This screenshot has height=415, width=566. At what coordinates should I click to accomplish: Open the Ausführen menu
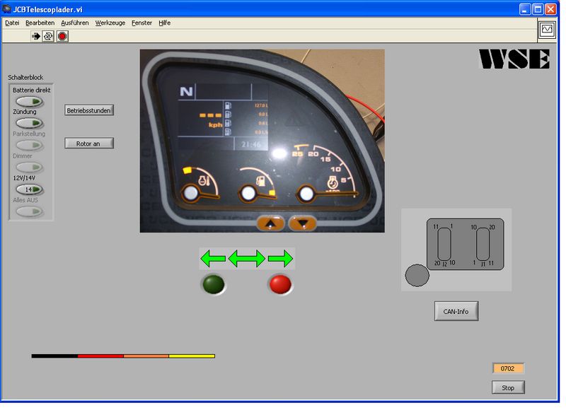pyautogui.click(x=75, y=23)
